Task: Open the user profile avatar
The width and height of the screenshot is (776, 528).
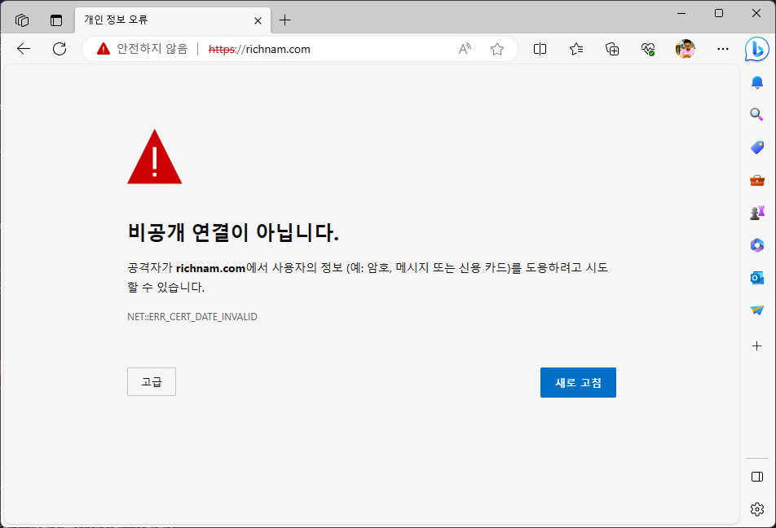Action: 685,49
